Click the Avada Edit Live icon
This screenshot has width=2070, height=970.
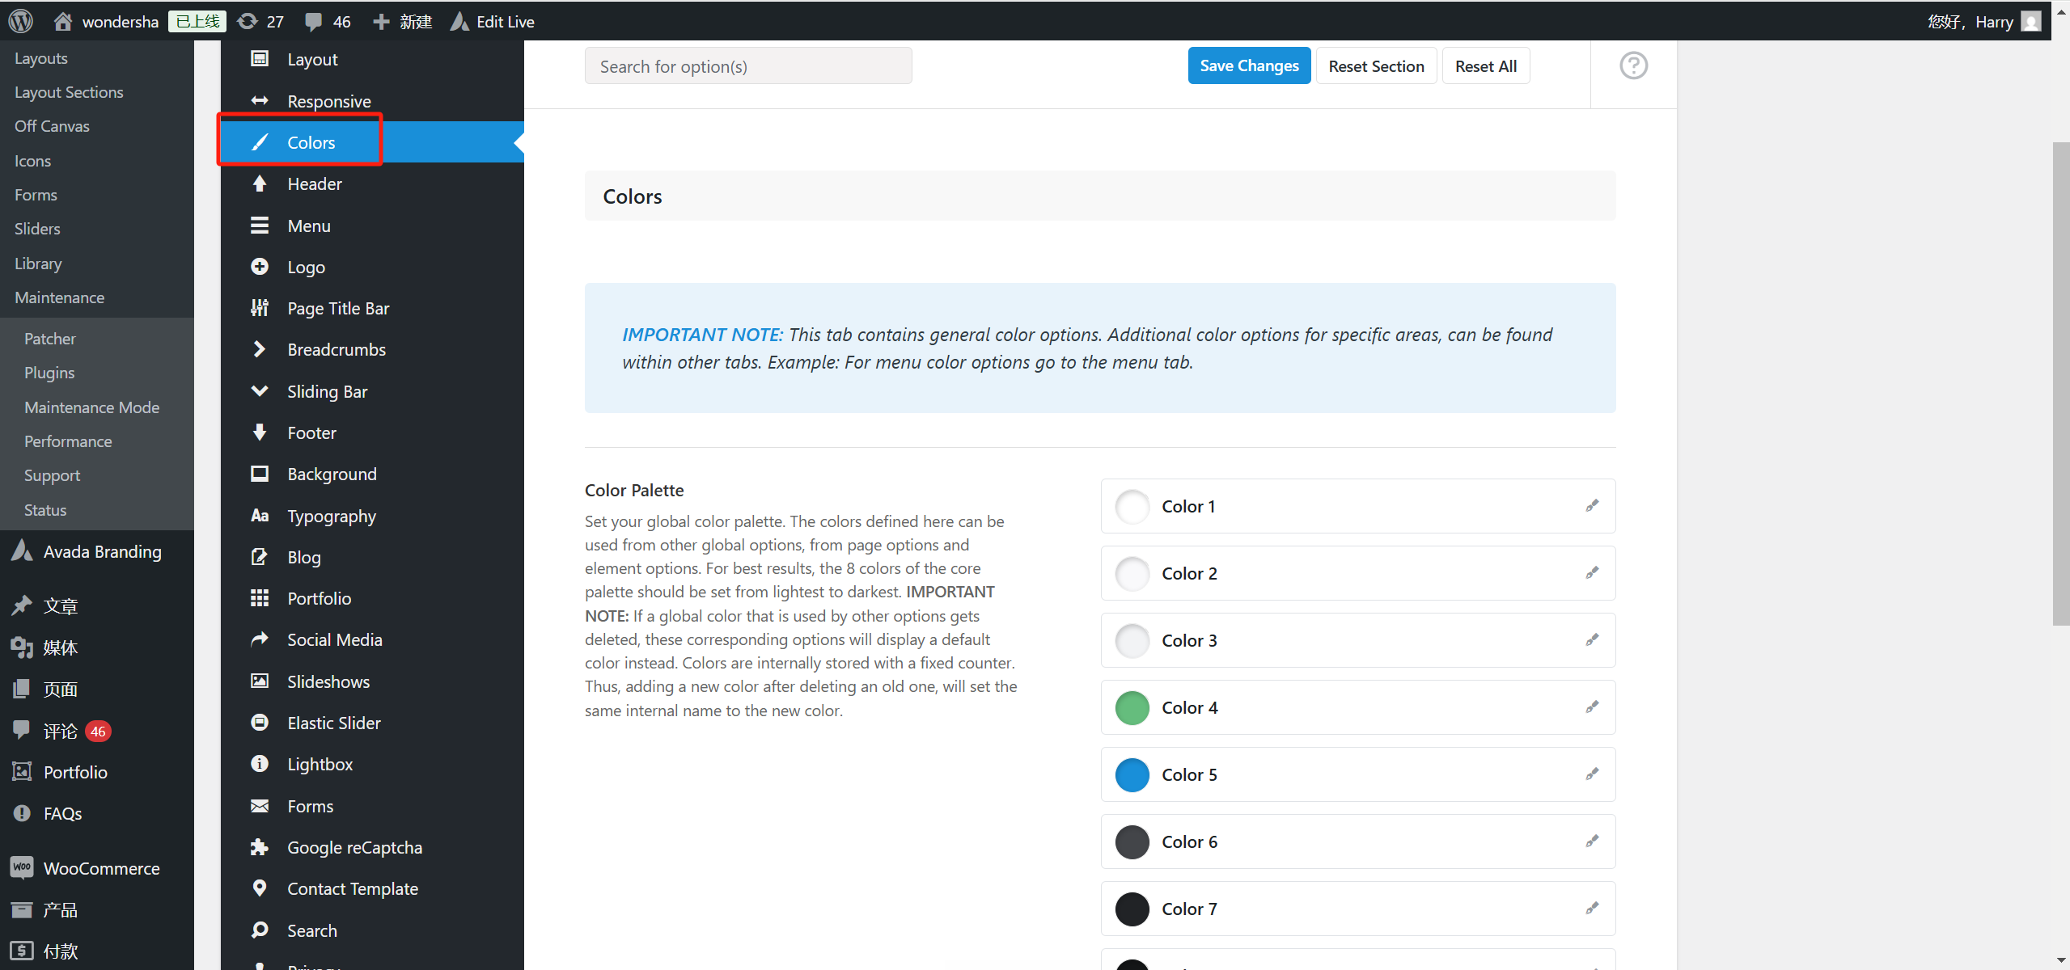pos(460,22)
